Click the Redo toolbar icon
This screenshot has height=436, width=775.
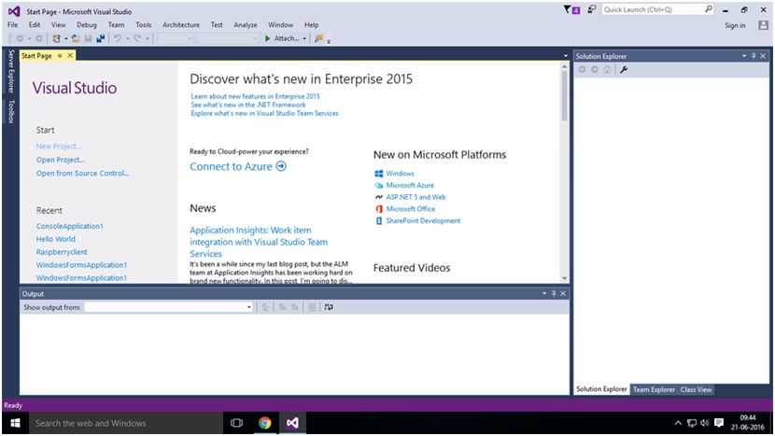point(137,38)
